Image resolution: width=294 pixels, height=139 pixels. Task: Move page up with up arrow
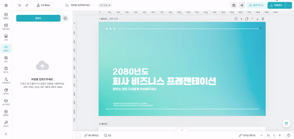click(x=252, y=19)
